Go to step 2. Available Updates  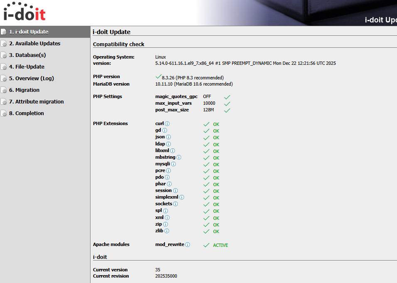click(34, 43)
